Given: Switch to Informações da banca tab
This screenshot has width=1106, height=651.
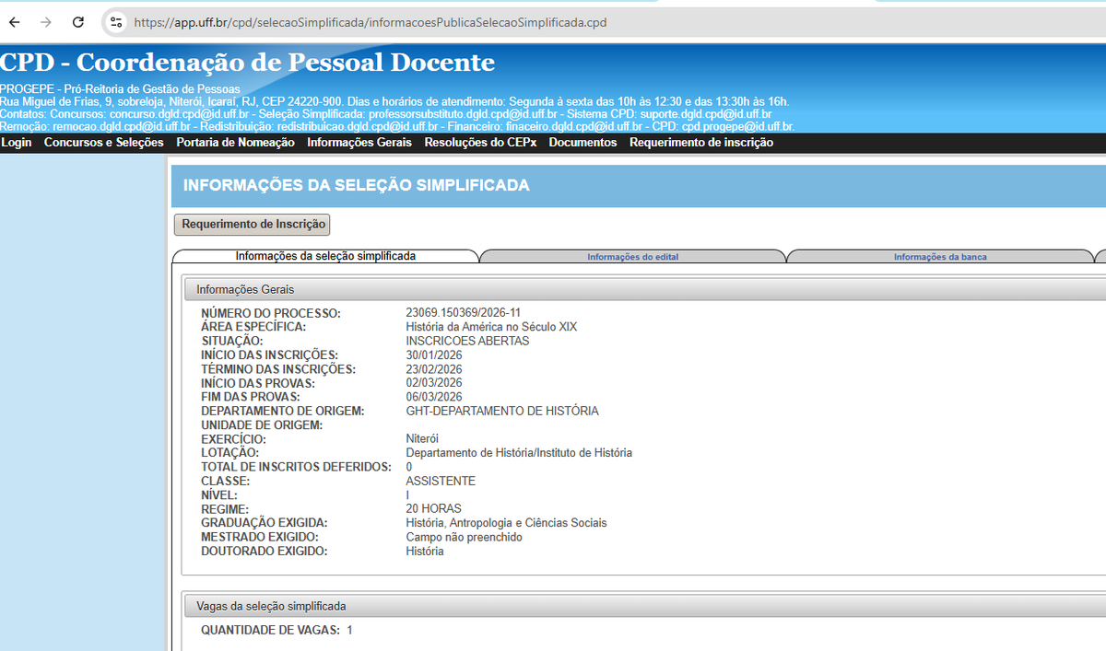Looking at the screenshot, I should coord(940,257).
